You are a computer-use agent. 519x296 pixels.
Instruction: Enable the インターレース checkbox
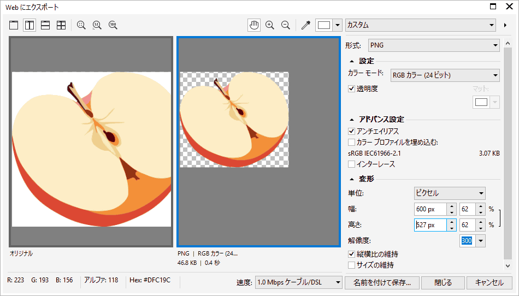(351, 164)
